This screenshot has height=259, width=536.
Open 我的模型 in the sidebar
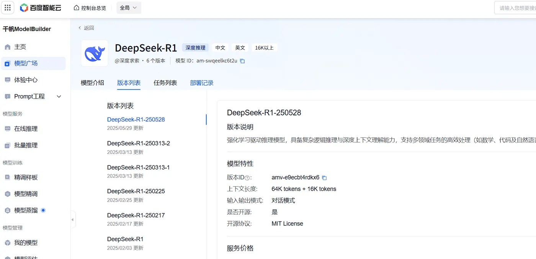tap(33, 243)
